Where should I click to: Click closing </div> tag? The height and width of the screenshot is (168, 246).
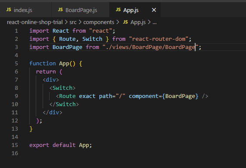(x=53, y=112)
